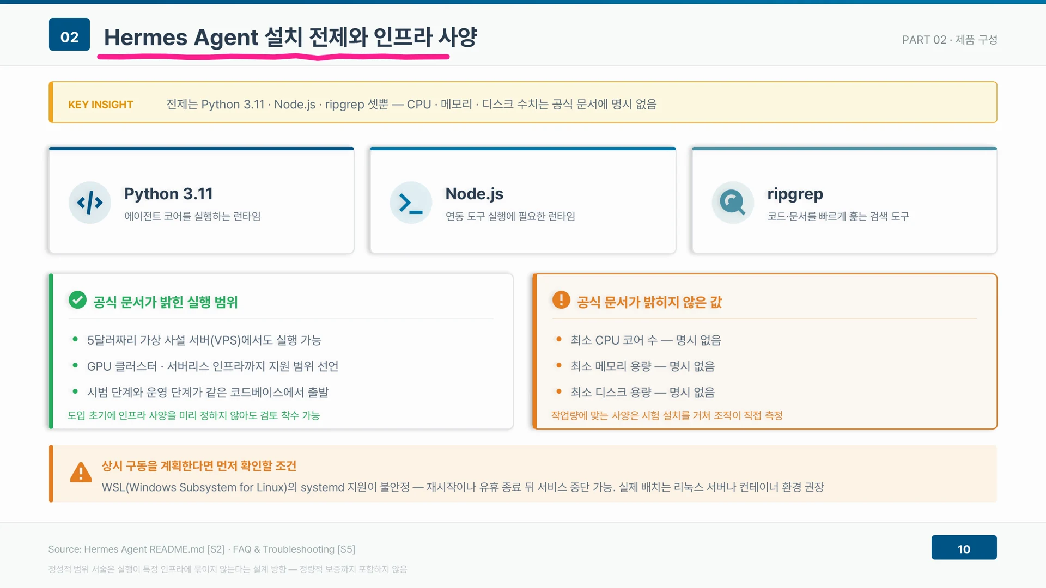Click the Source: Hermes Agent README.md line

tap(202, 549)
